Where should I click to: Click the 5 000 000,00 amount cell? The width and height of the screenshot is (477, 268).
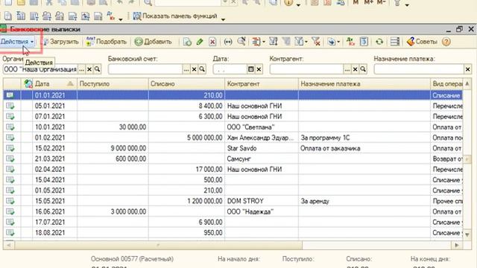coord(186,138)
